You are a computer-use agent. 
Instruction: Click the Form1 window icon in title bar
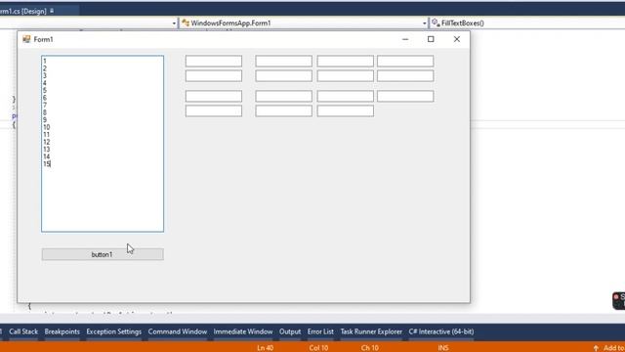(26, 39)
